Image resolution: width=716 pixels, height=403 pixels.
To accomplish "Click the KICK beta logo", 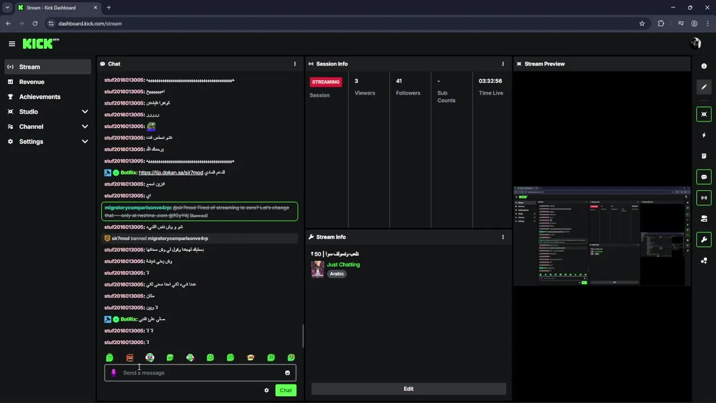I will [x=41, y=44].
